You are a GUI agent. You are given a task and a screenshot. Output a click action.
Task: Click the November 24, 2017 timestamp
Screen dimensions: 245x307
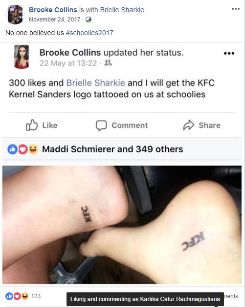click(x=55, y=20)
